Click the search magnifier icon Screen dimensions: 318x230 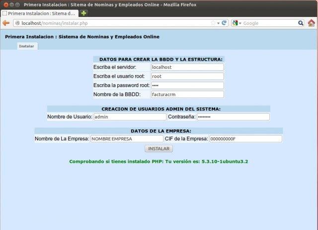tap(301, 23)
